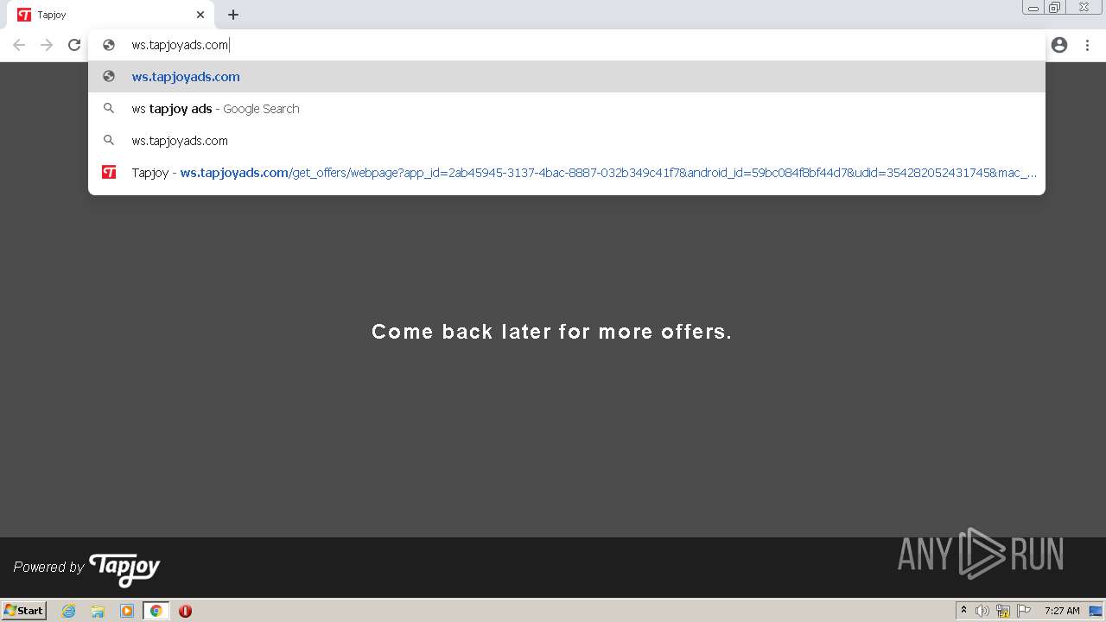This screenshot has width=1106, height=622.
Task: Click the 7:27 AM system clock
Action: point(1062,611)
